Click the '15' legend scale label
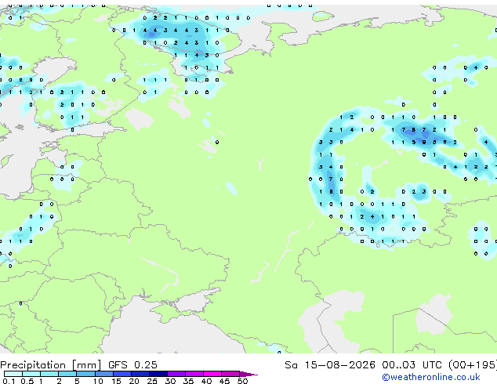497x384 pixels. coord(116,381)
